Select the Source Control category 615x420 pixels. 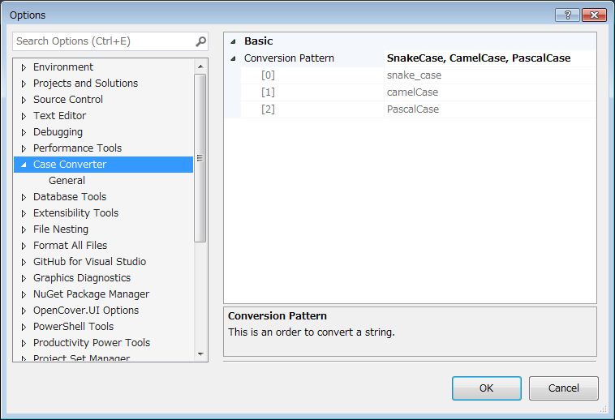pos(68,100)
